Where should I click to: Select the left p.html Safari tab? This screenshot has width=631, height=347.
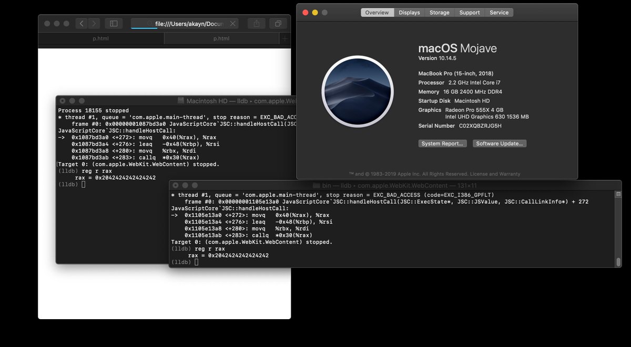coord(102,39)
